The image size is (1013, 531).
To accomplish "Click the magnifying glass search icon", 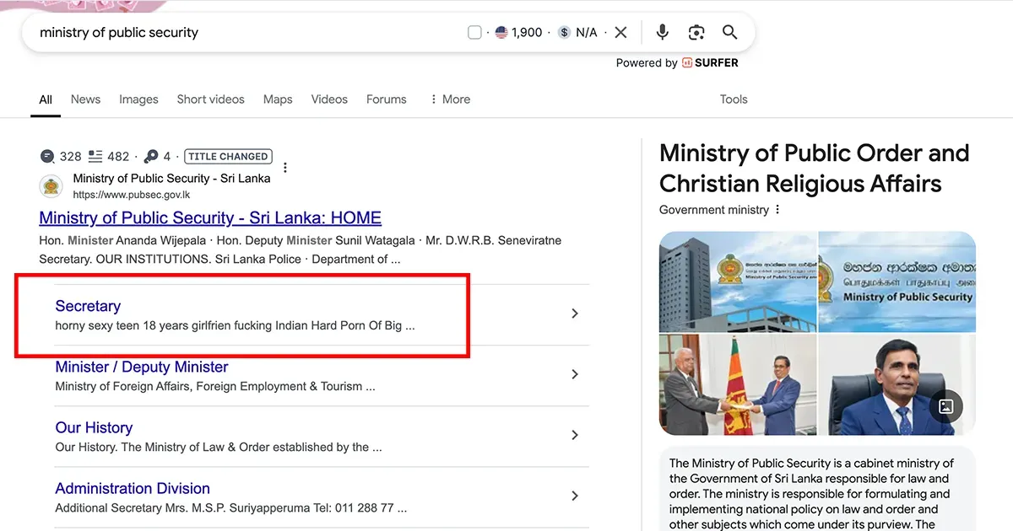I will (x=730, y=32).
